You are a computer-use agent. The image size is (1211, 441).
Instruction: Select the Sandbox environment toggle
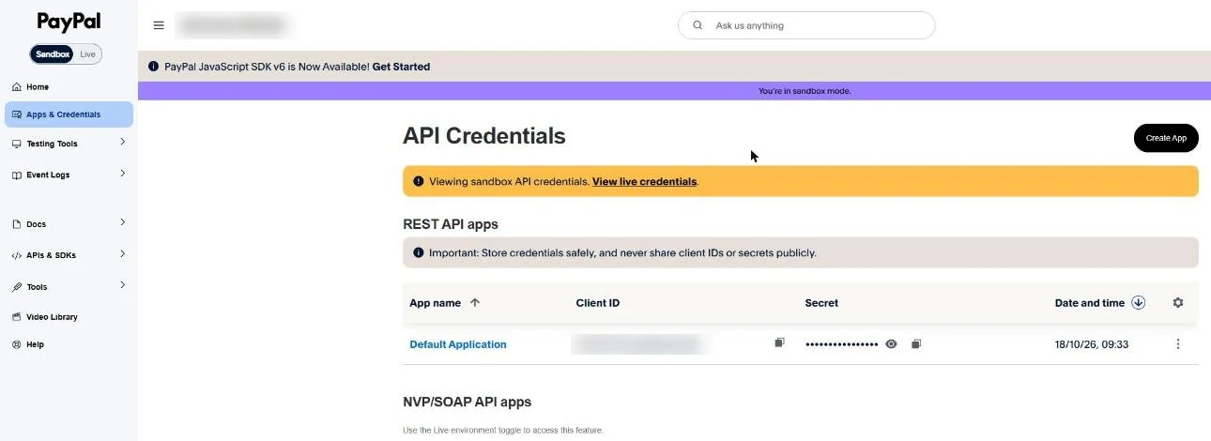[x=53, y=54]
